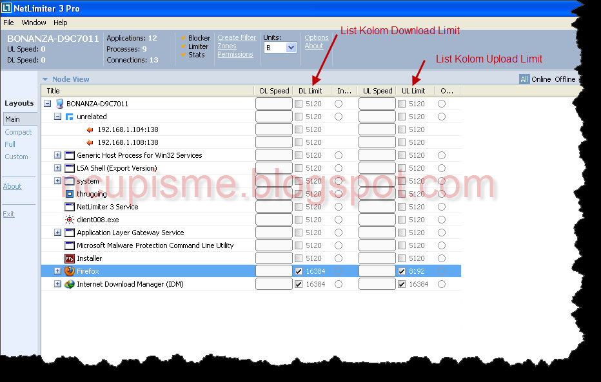The image size is (601, 382).
Task: Enable UL Limit checkbox for client008.exe
Action: click(x=402, y=220)
